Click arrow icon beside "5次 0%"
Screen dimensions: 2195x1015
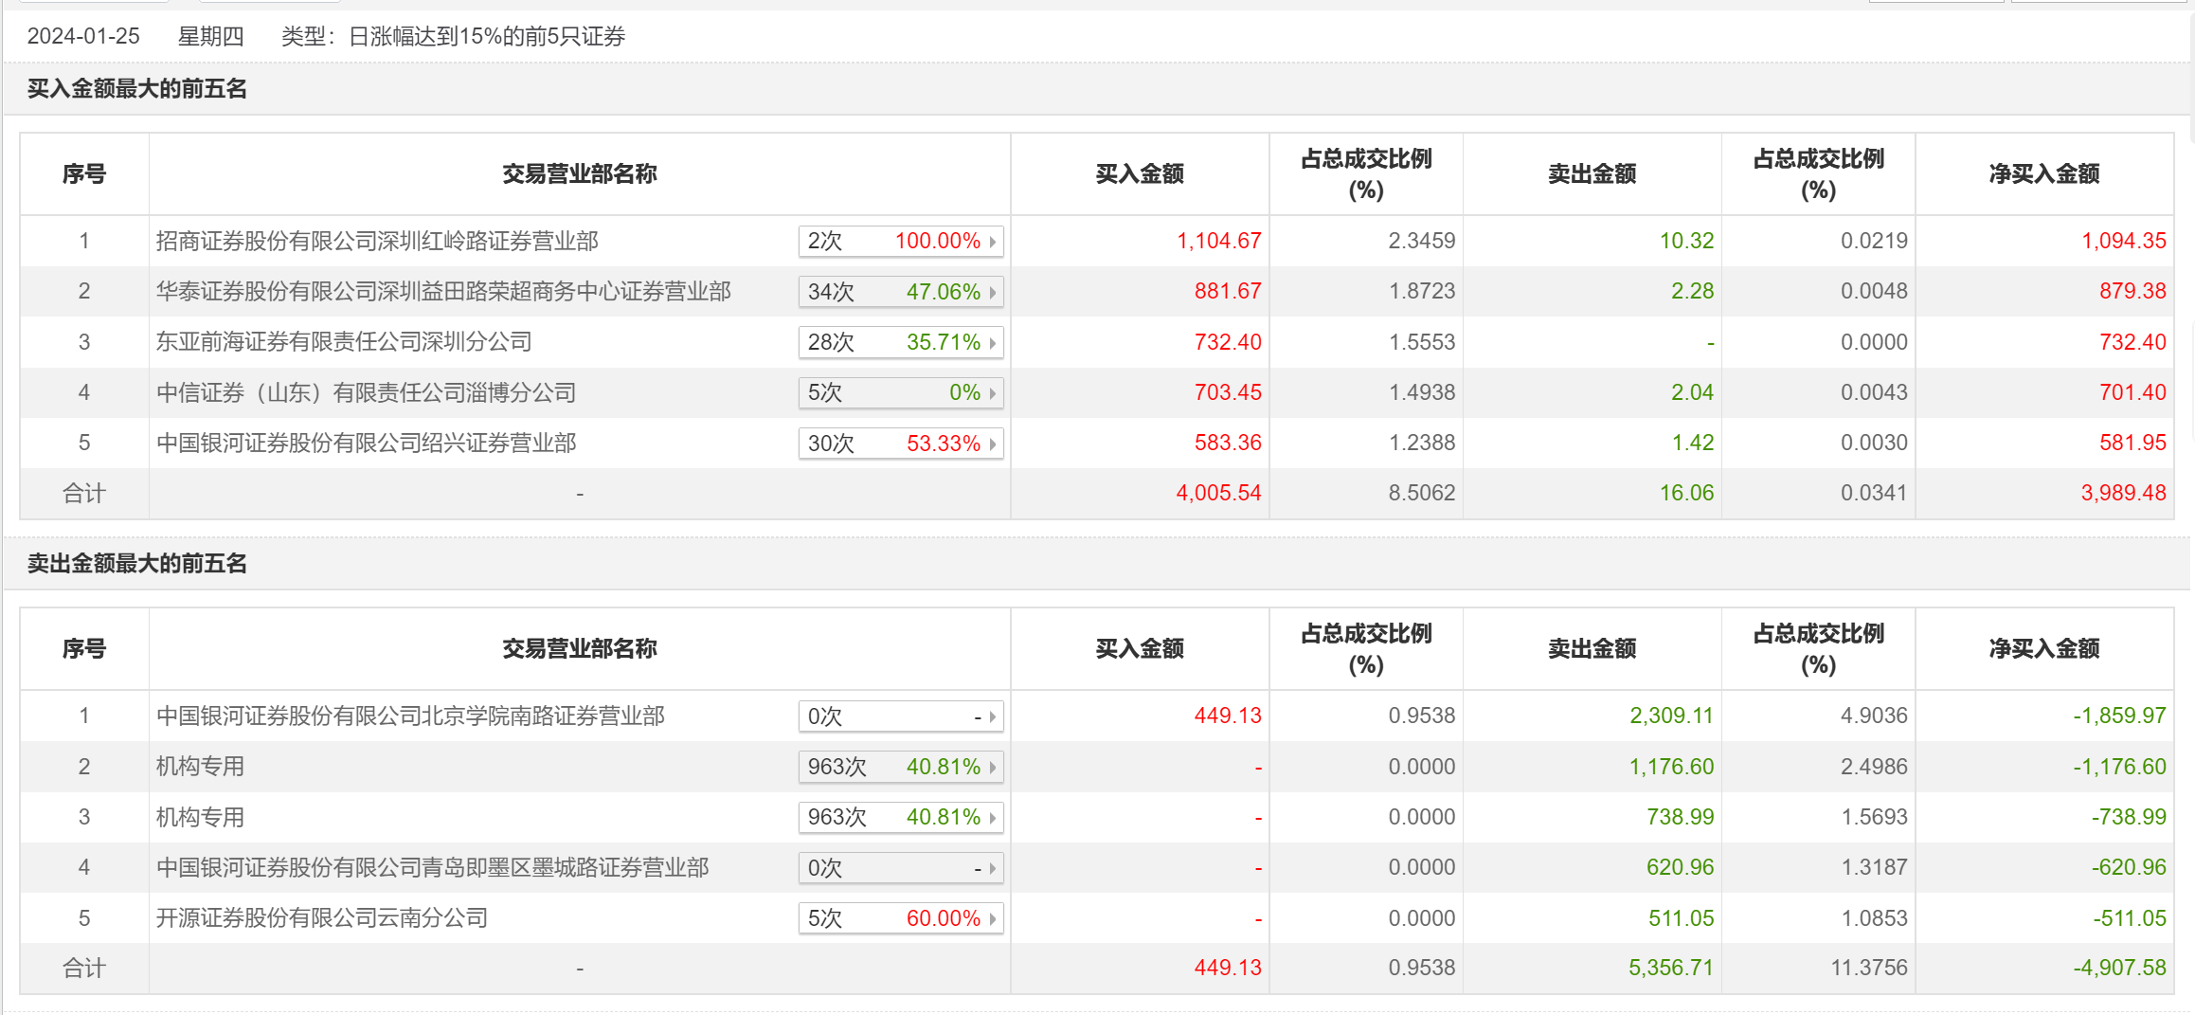pyautogui.click(x=993, y=393)
